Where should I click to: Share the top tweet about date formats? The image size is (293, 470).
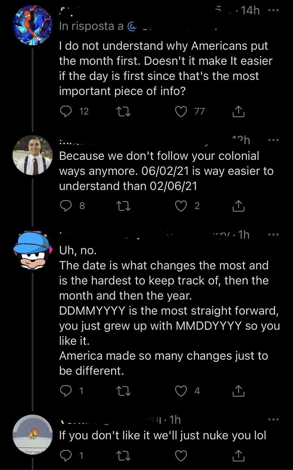pos(238,110)
